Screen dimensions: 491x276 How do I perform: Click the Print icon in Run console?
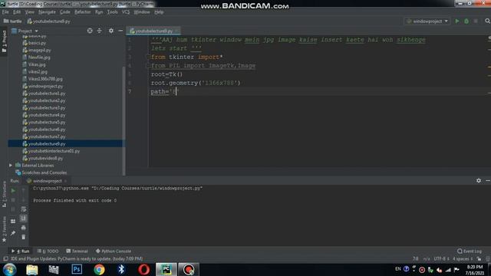pyautogui.click(x=24, y=228)
